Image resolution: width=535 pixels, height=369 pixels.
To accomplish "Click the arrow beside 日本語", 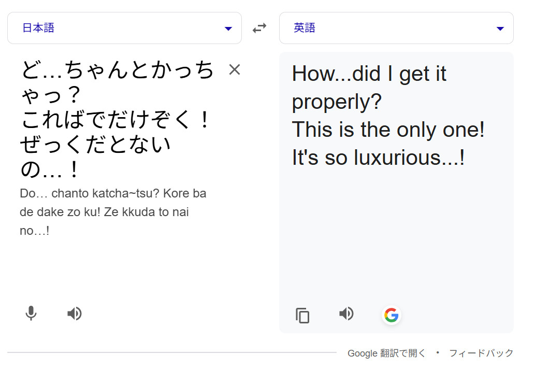I will [x=228, y=29].
